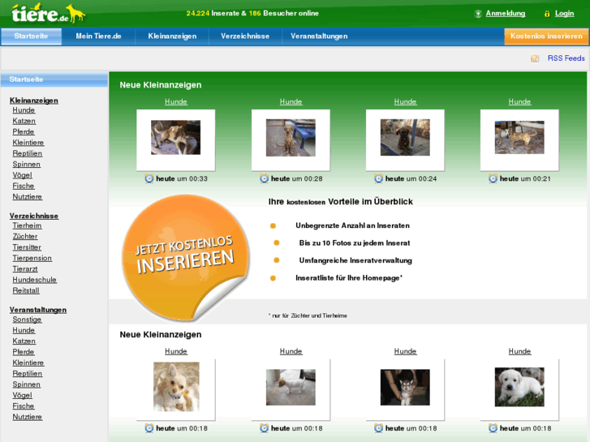The image size is (590, 442).
Task: Open the RSS Feeds link
Action: tap(566, 58)
